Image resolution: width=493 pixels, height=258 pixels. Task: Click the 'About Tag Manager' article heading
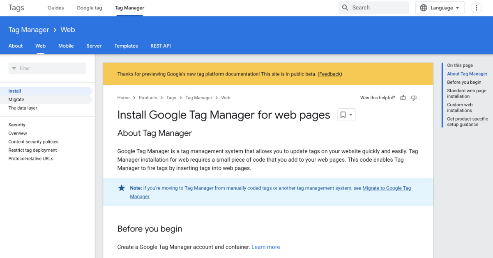pyautogui.click(x=154, y=133)
